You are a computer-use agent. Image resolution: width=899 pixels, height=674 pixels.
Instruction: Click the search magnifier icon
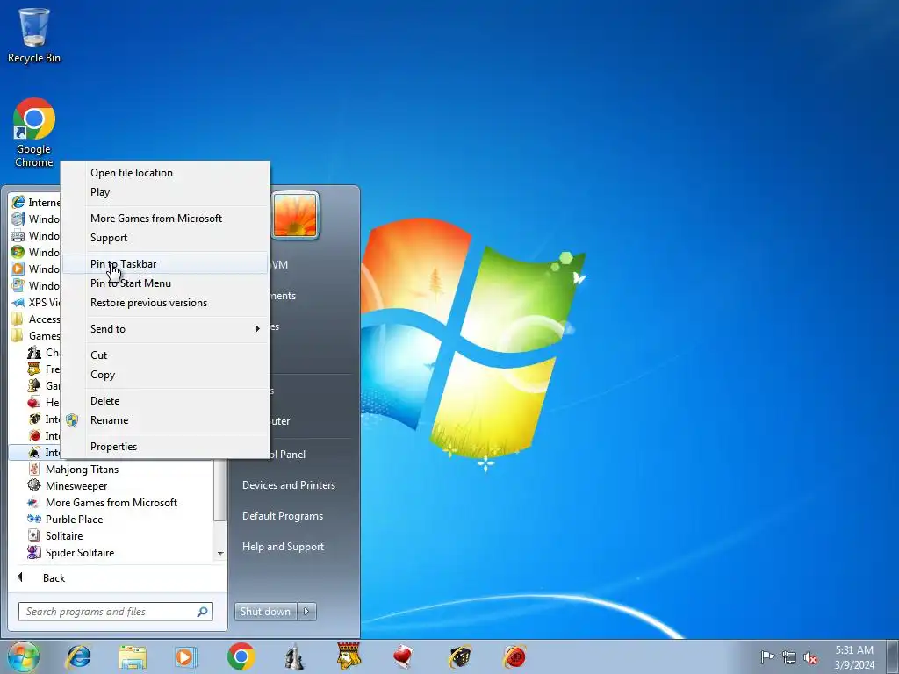click(x=203, y=612)
